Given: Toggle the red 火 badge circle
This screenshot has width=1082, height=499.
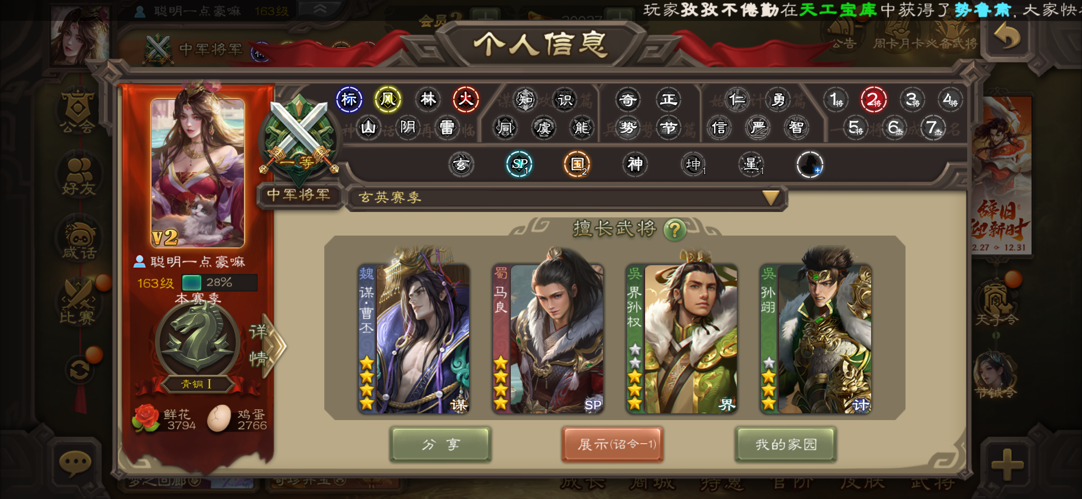Looking at the screenshot, I should pos(466,100).
